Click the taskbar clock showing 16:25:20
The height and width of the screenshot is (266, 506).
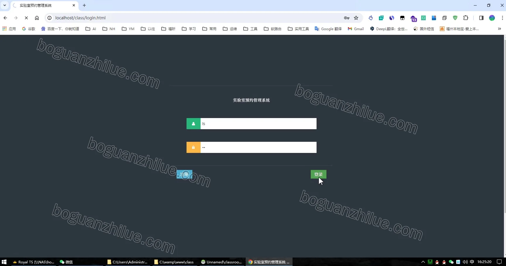tap(484, 262)
